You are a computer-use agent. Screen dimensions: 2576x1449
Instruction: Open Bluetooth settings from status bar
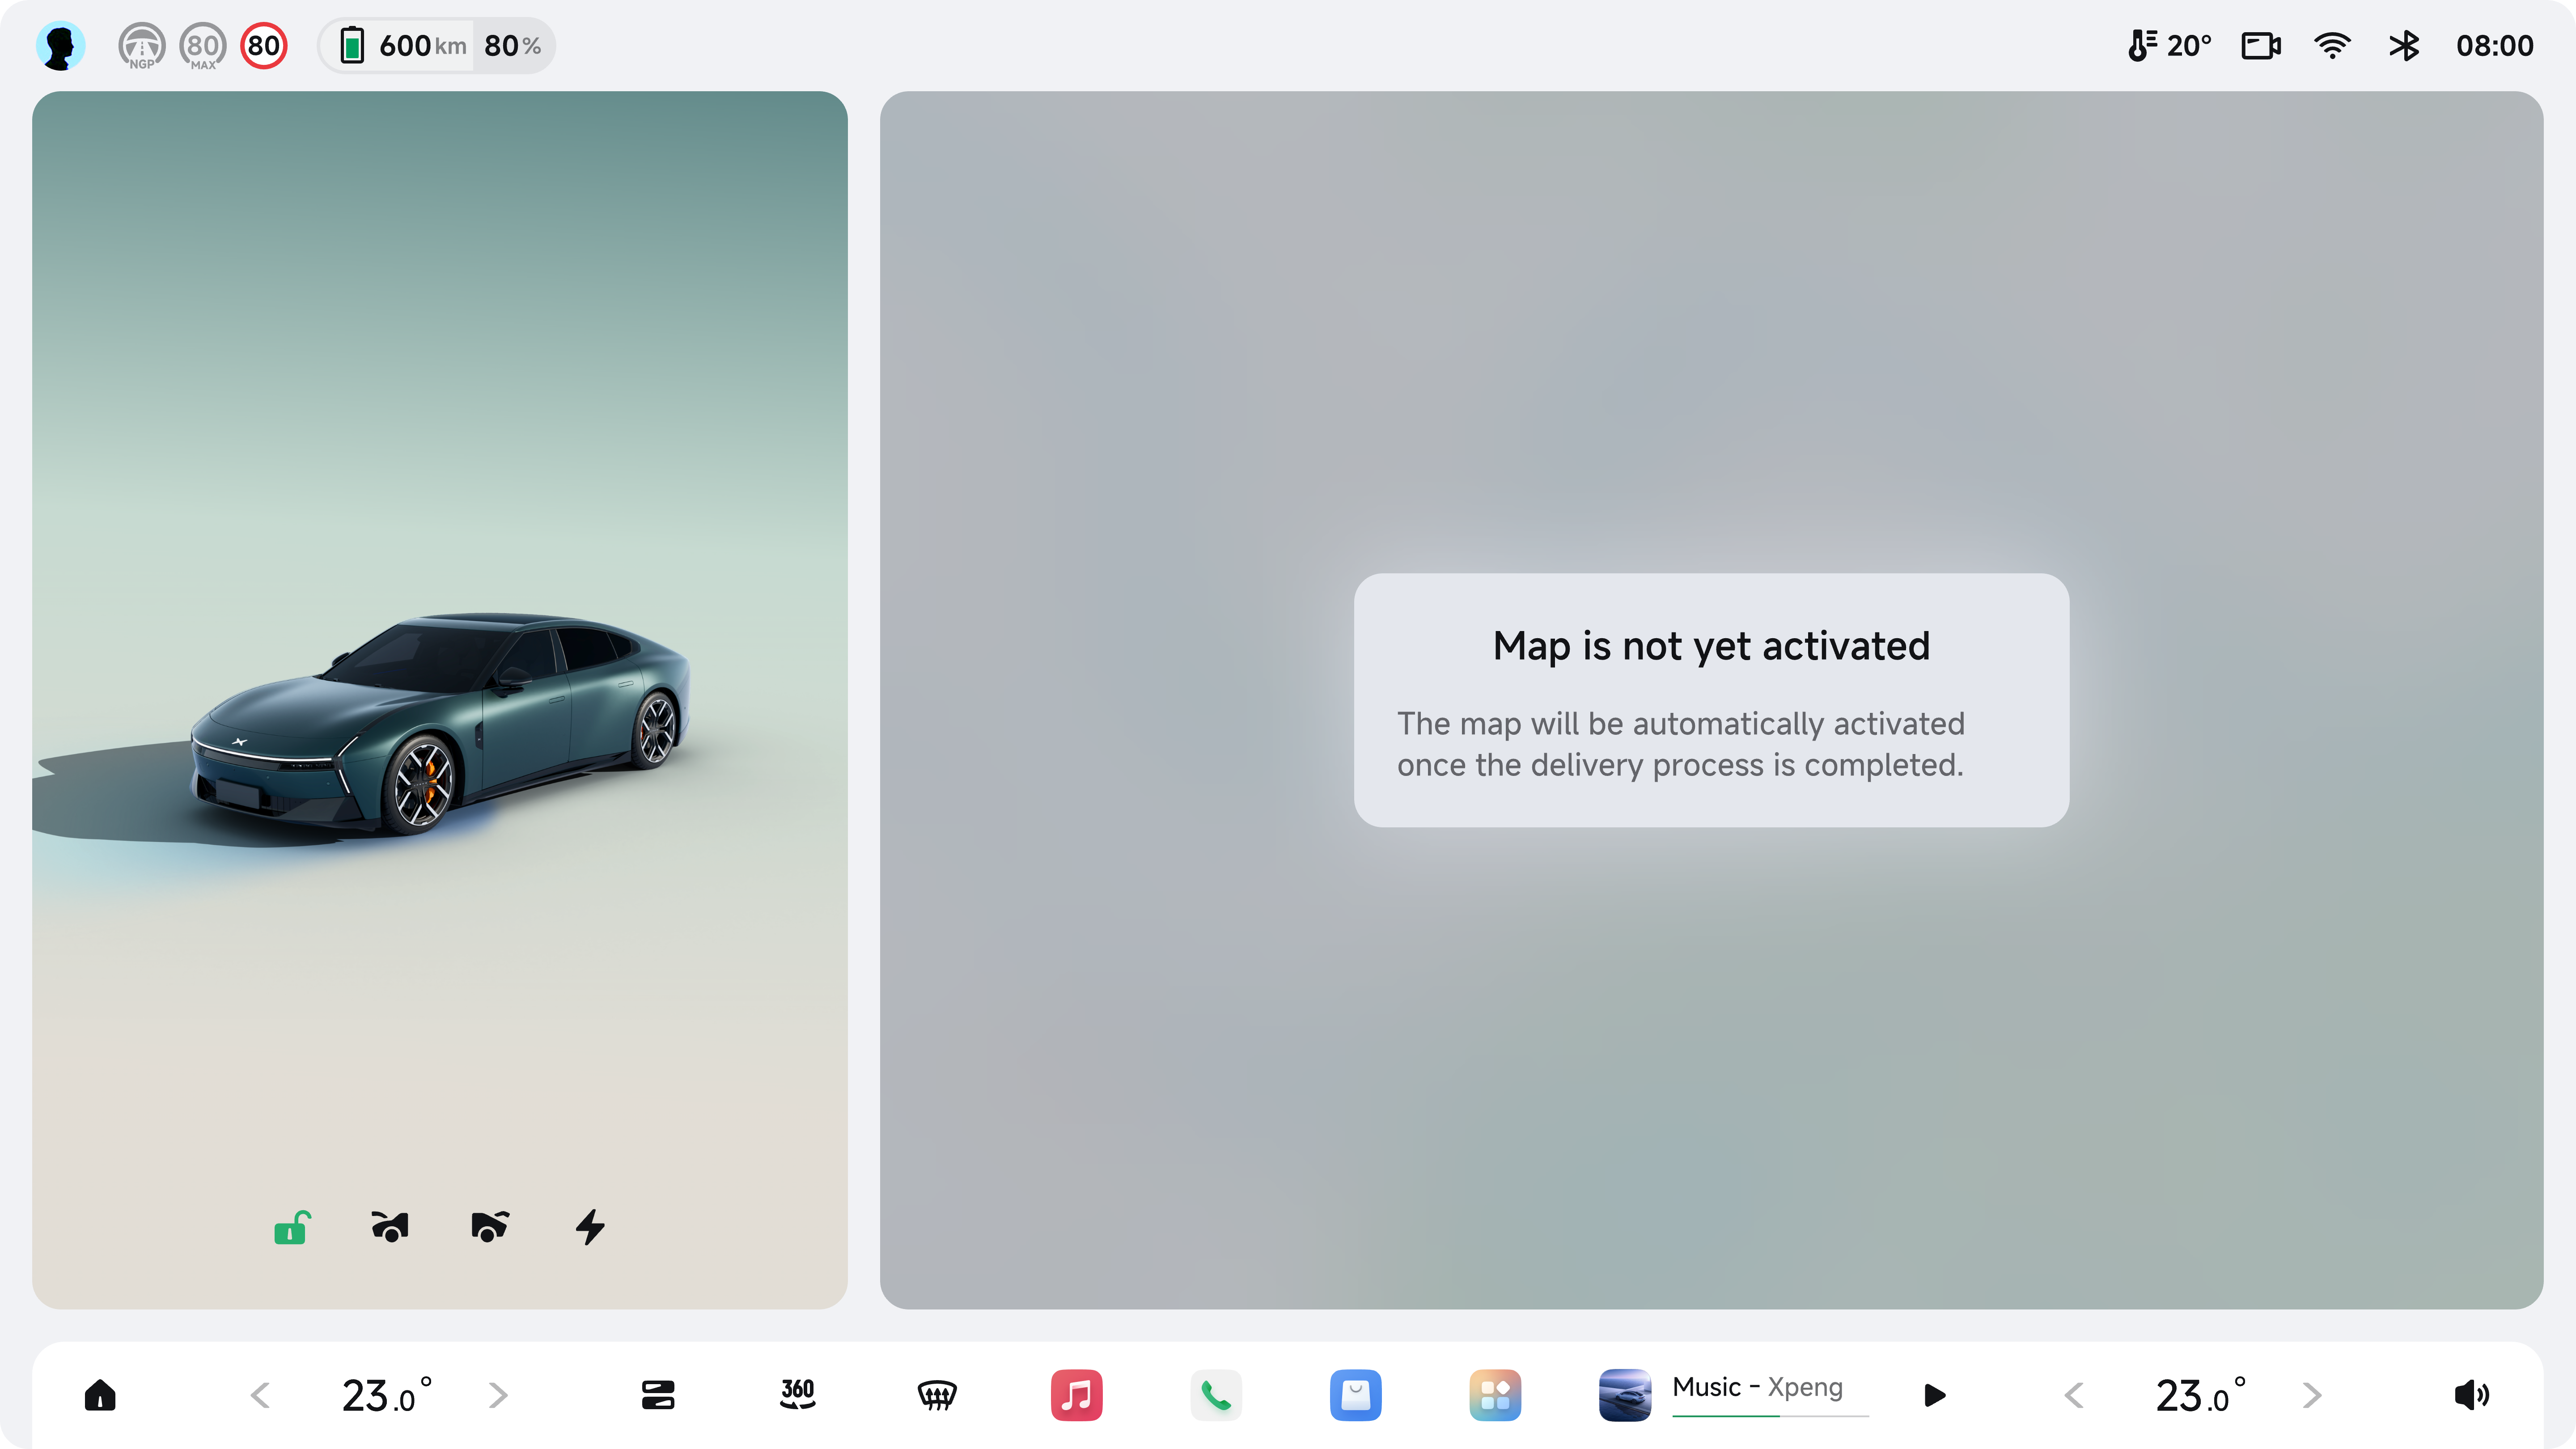[2404, 46]
